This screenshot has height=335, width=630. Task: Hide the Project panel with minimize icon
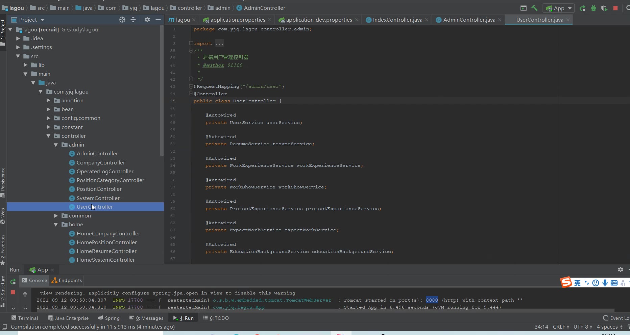click(158, 20)
